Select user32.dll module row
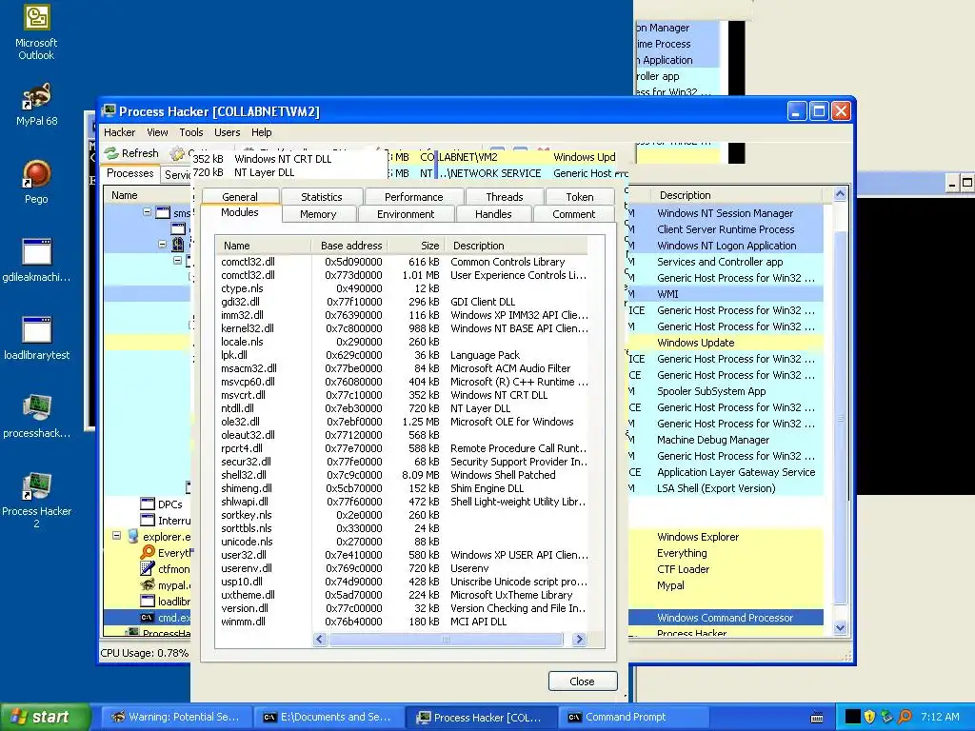 404,555
